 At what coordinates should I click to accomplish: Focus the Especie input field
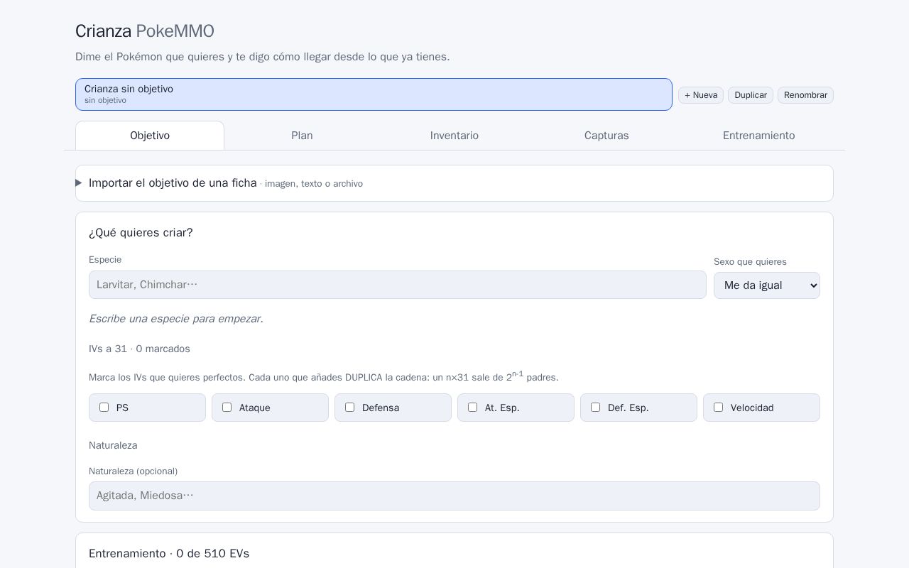[398, 285]
